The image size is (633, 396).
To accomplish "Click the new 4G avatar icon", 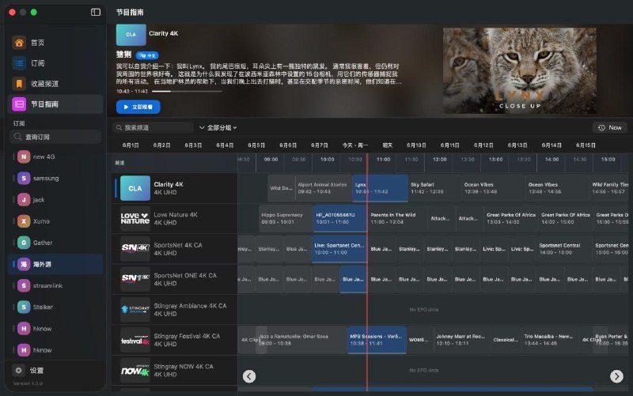I will (24, 157).
